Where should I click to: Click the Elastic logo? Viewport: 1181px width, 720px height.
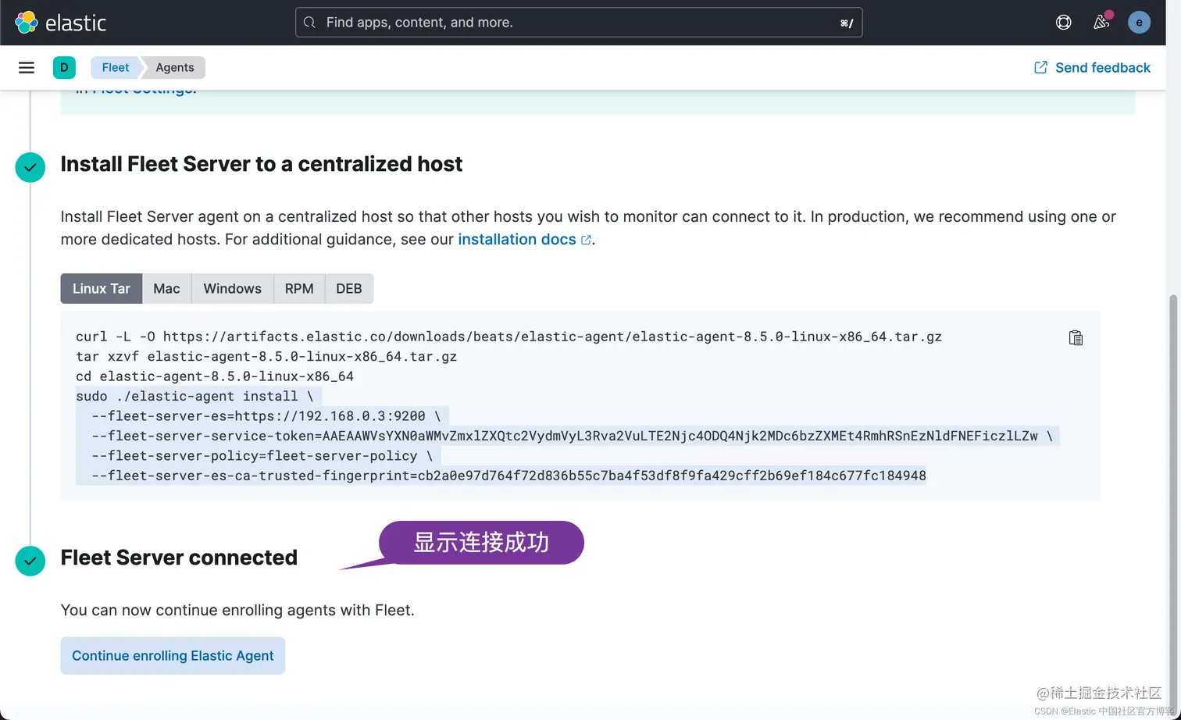60,23
